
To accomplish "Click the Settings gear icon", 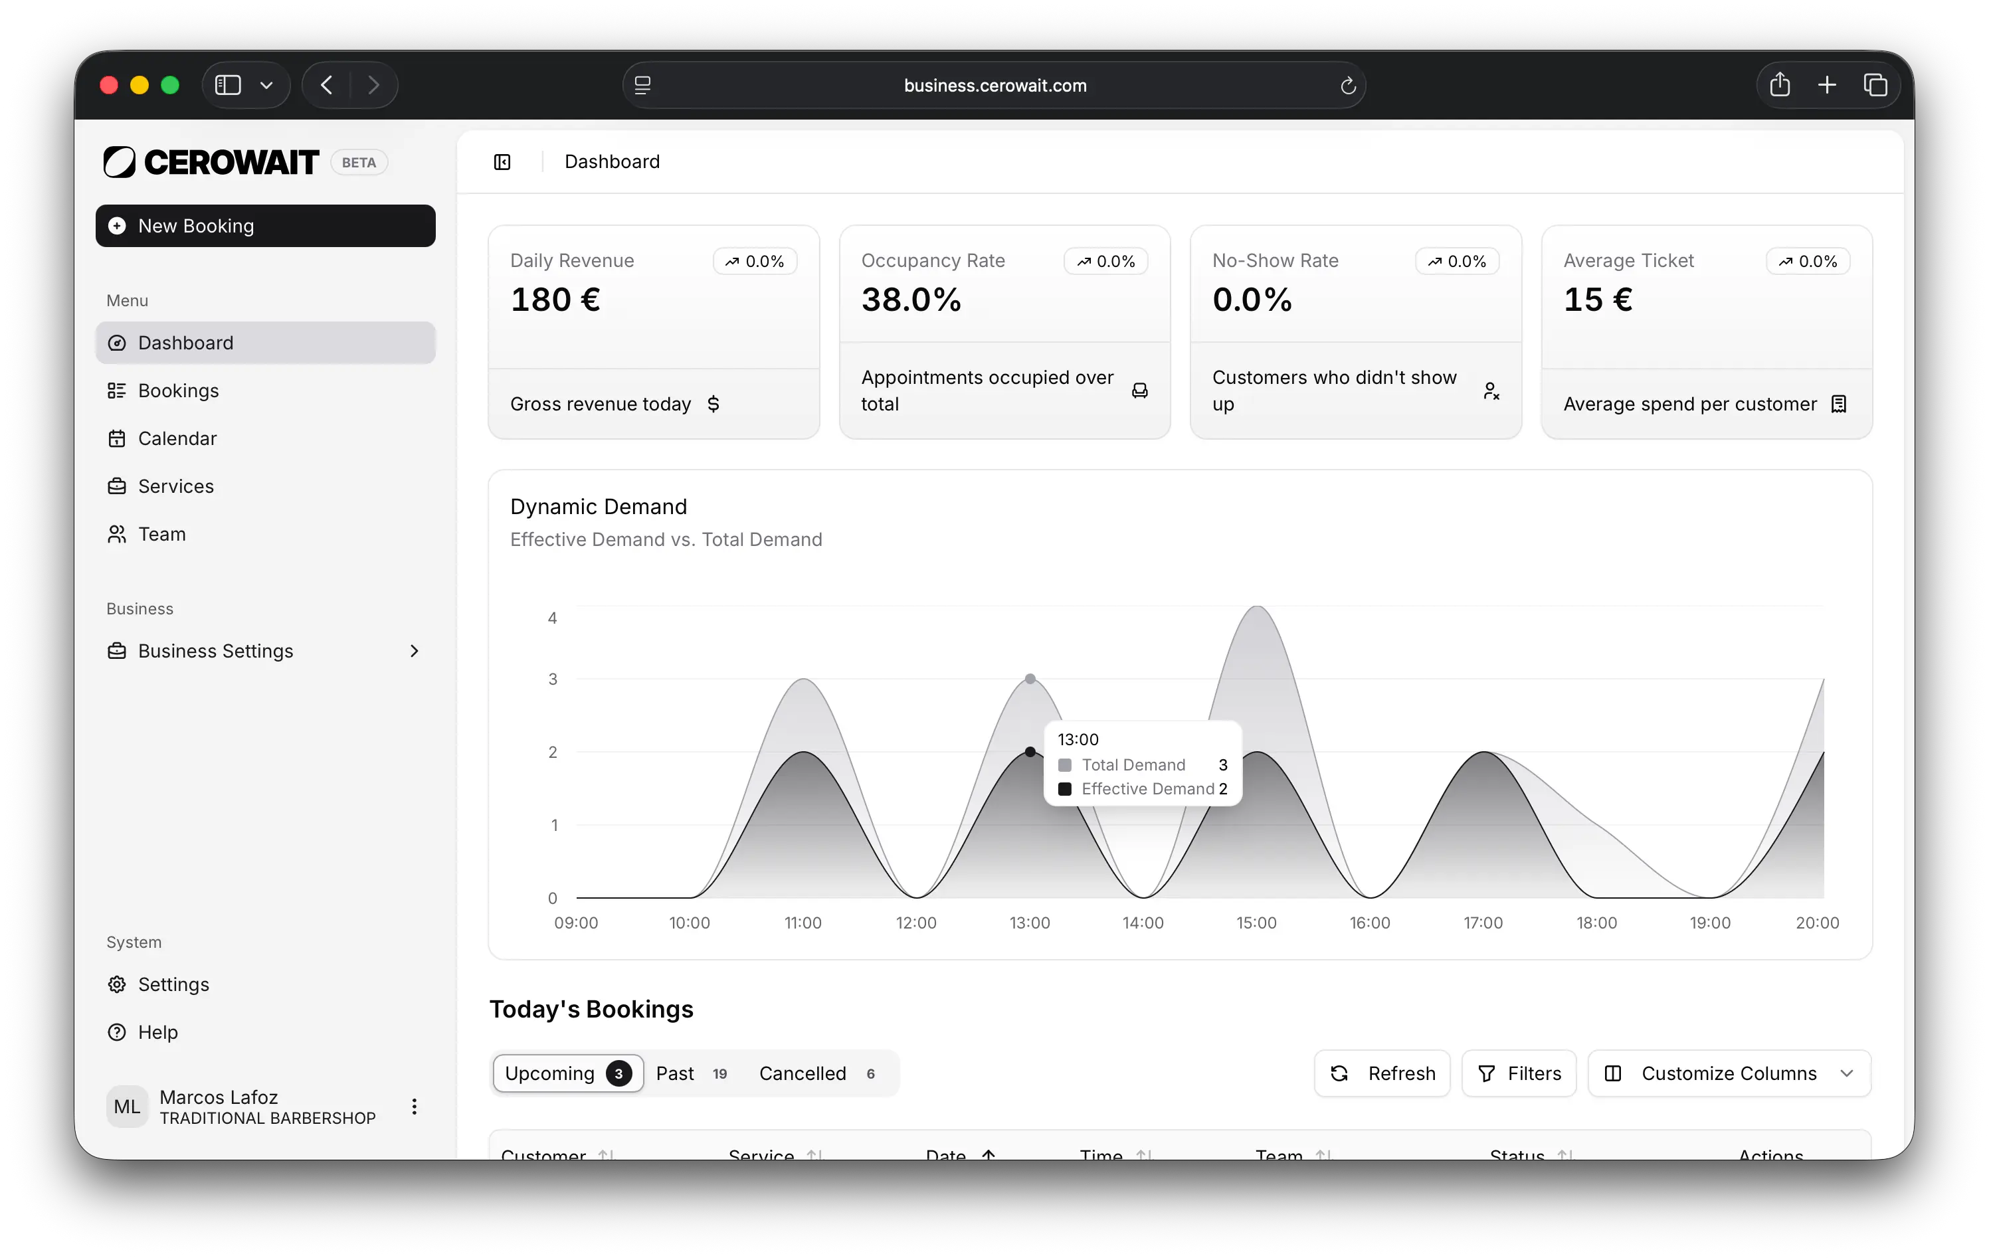I will 118,984.
